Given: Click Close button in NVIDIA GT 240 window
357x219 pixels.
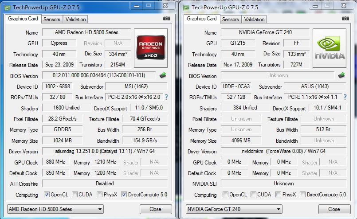Looking at the screenshot, I should point(334,209).
